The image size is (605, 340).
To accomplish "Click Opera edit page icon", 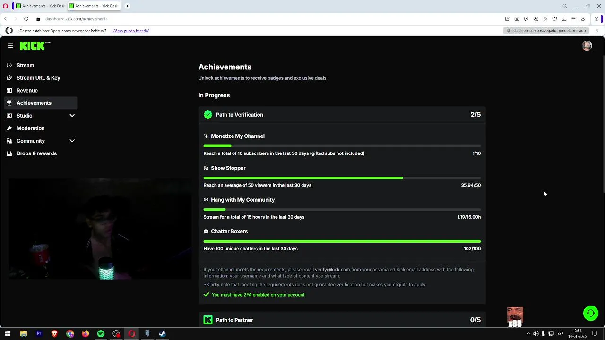I will 507,19.
